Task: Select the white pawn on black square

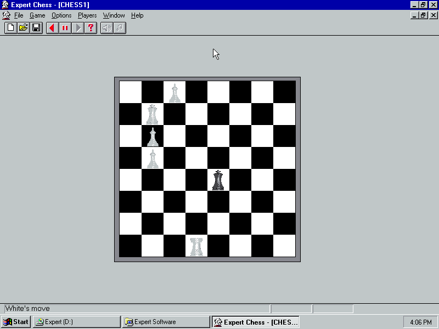Action: click(153, 137)
